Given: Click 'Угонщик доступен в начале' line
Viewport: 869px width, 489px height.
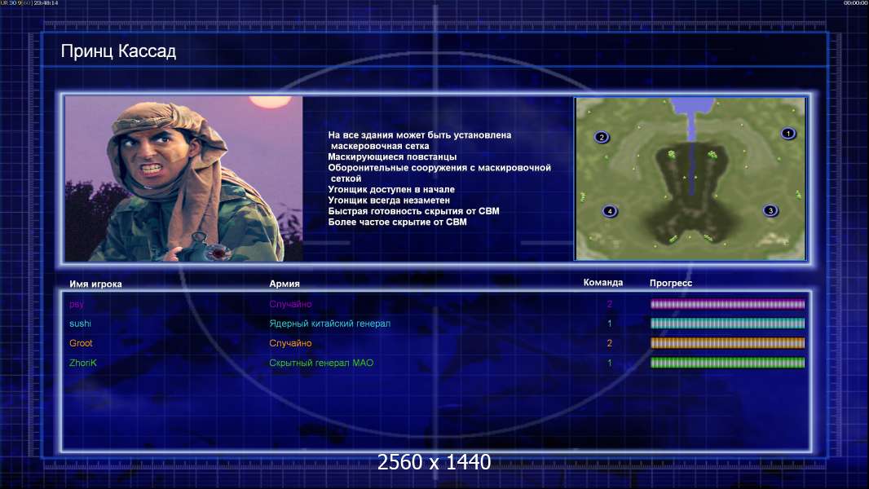Looking at the screenshot, I should tap(391, 189).
